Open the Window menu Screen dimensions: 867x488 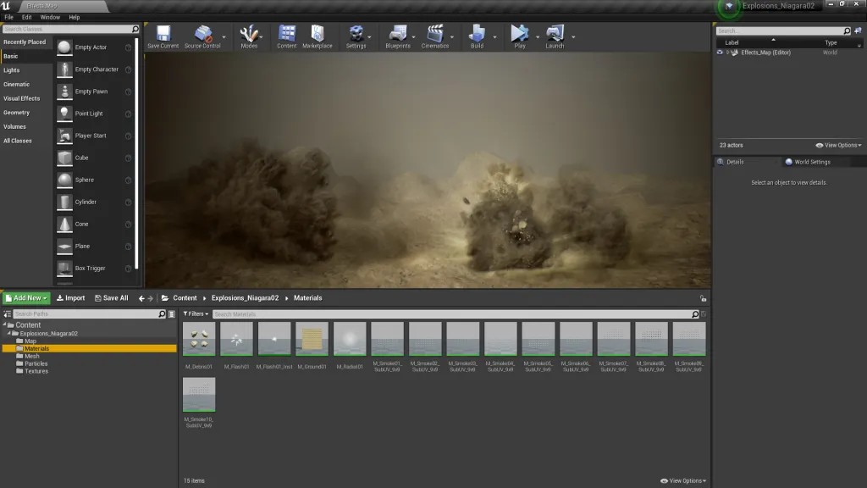pyautogui.click(x=50, y=17)
